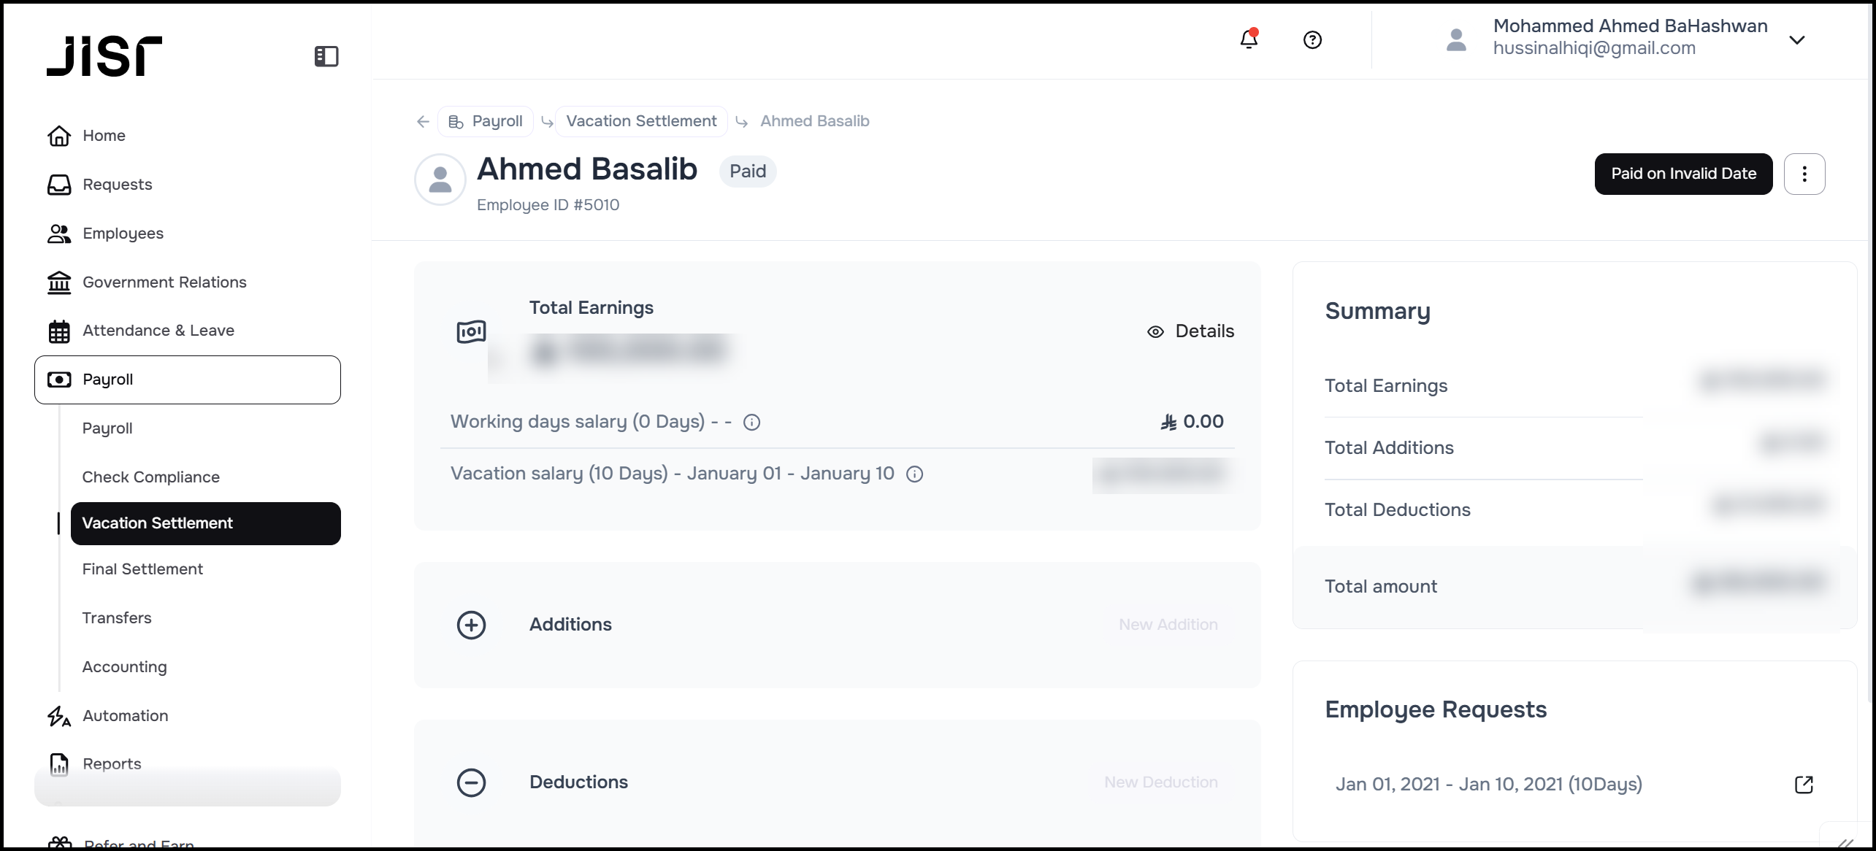Open the notifications bell

(1249, 39)
